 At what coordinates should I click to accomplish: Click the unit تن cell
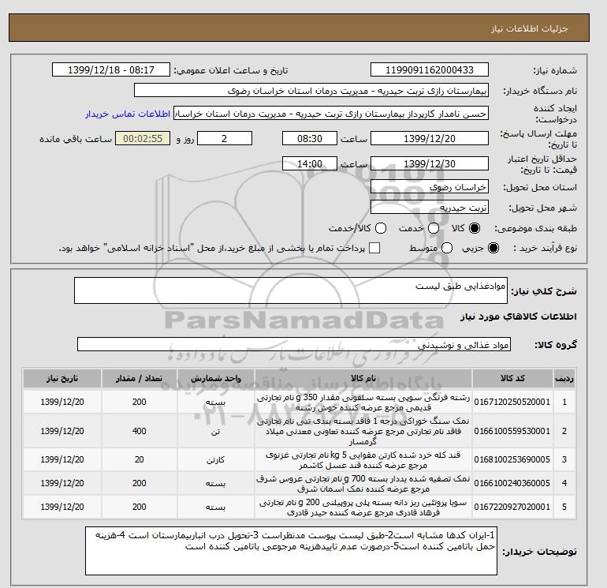tap(216, 431)
